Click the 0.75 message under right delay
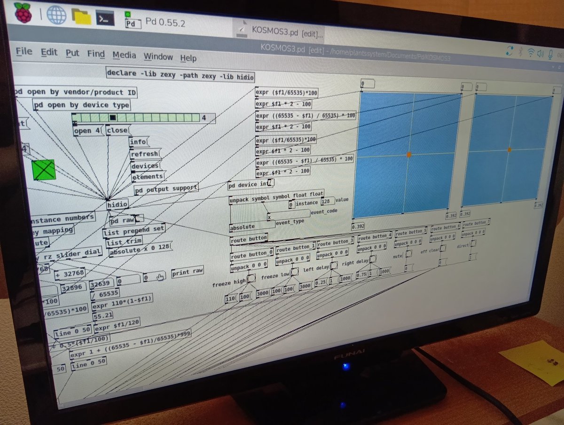The image size is (564, 425). [361, 274]
